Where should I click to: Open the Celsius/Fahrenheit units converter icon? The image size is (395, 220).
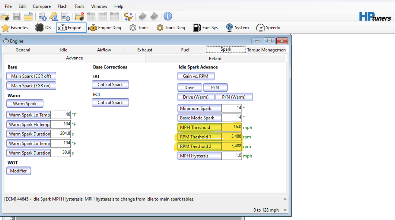pos(128,16)
